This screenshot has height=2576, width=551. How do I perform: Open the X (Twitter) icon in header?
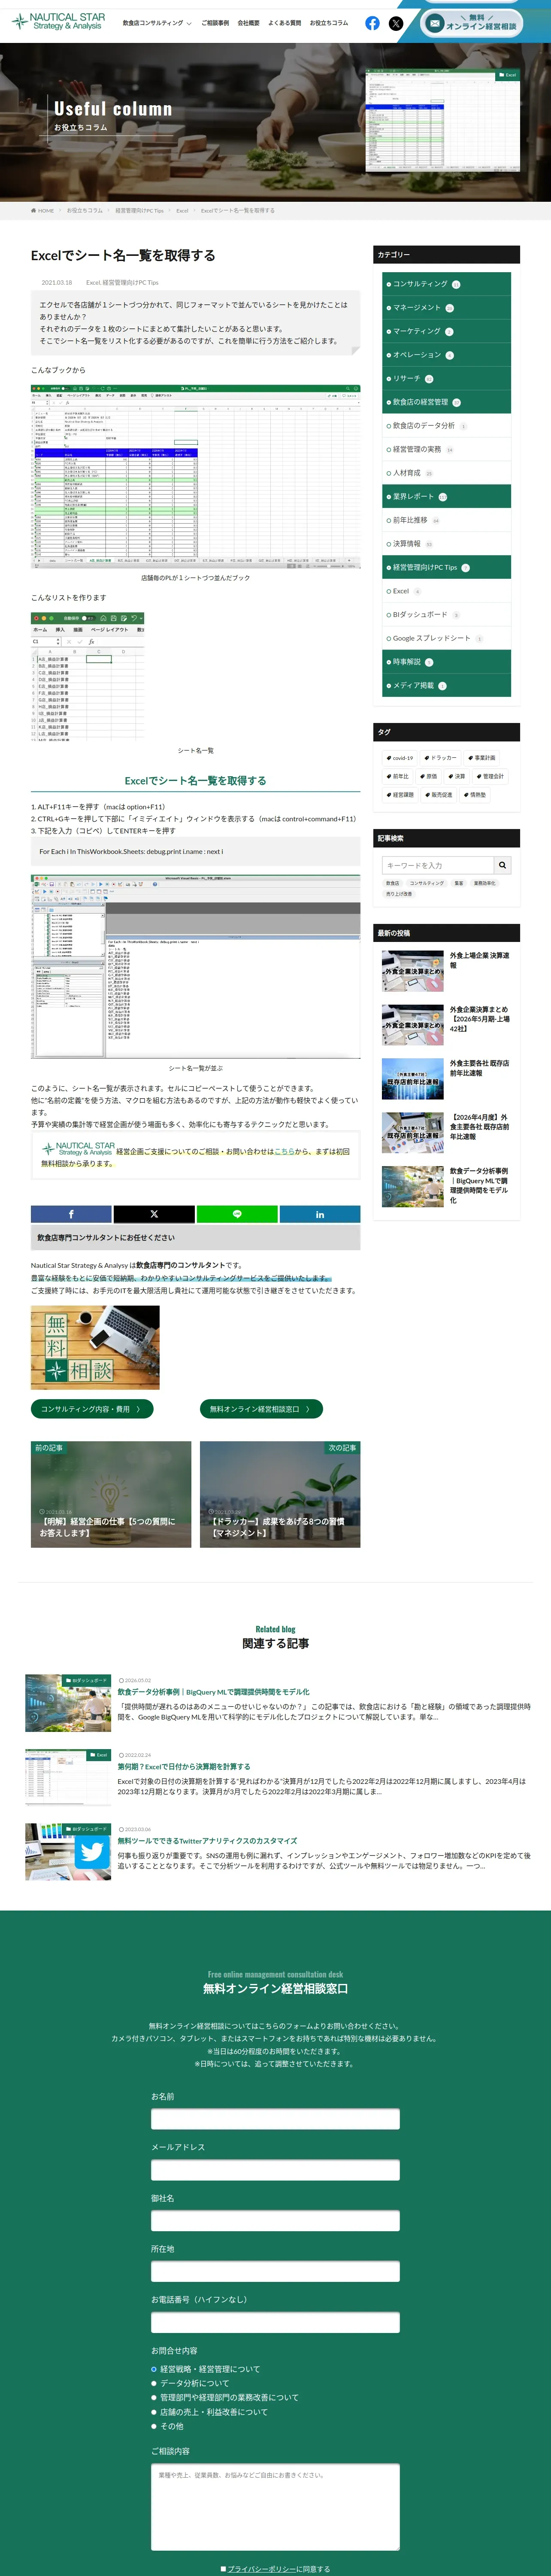[x=396, y=23]
